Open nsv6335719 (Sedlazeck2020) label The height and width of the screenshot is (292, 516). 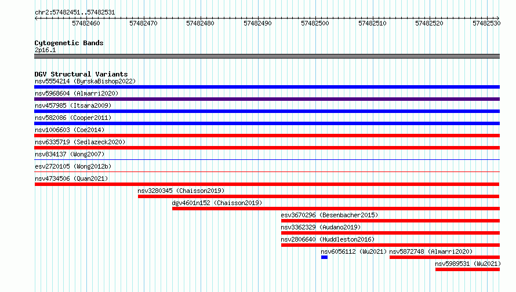(80, 142)
